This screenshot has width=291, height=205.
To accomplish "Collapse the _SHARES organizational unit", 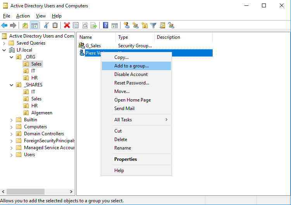I will (x=12, y=85).
